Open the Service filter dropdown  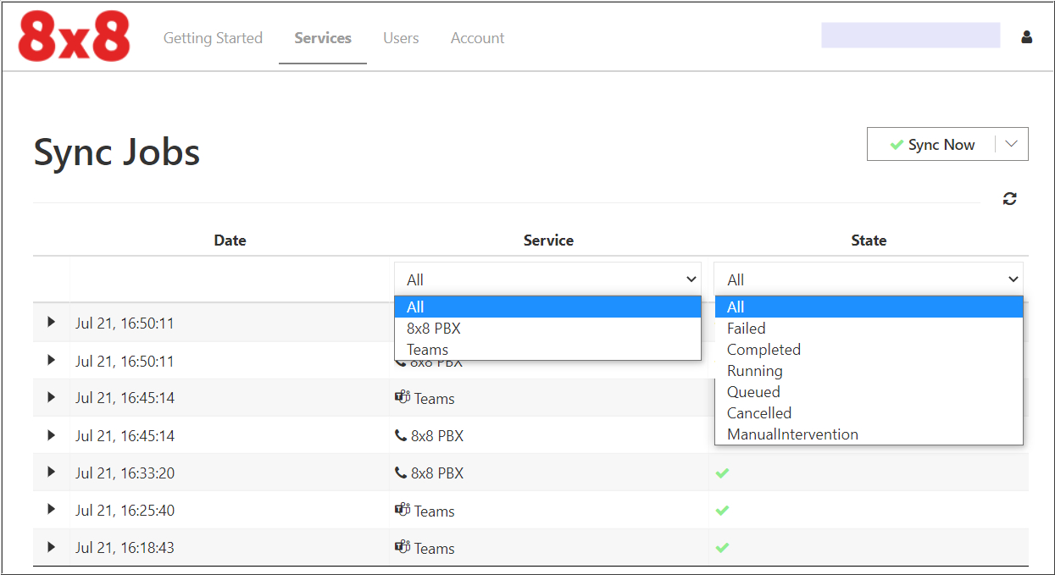coord(547,279)
